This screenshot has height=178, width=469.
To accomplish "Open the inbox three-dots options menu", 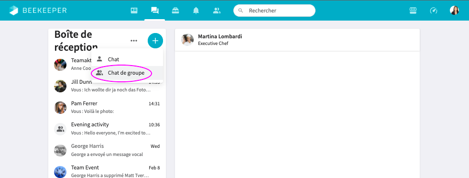I will click(134, 41).
